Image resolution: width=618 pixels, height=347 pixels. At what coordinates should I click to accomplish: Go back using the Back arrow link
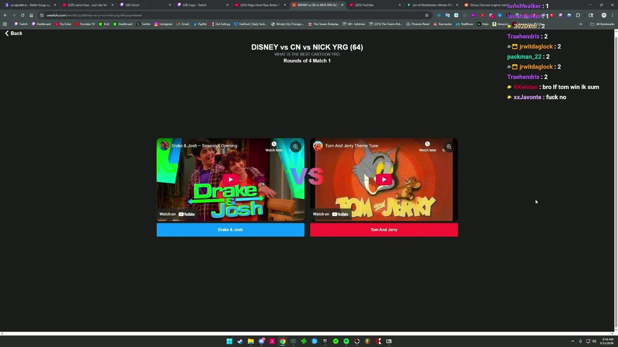click(13, 33)
